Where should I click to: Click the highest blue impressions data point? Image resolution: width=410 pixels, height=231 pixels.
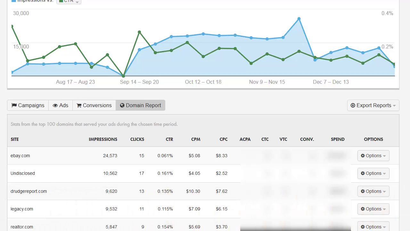299,19
